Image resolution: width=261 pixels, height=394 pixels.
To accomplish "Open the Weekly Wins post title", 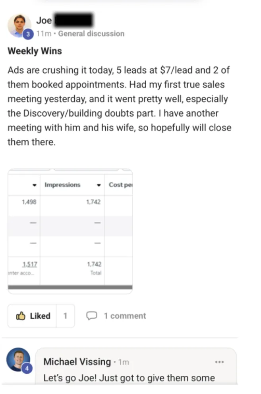I will (x=35, y=51).
